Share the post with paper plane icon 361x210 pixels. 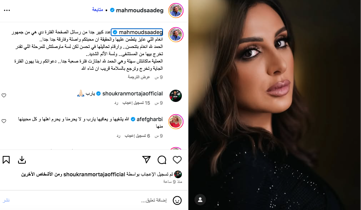pos(146,159)
